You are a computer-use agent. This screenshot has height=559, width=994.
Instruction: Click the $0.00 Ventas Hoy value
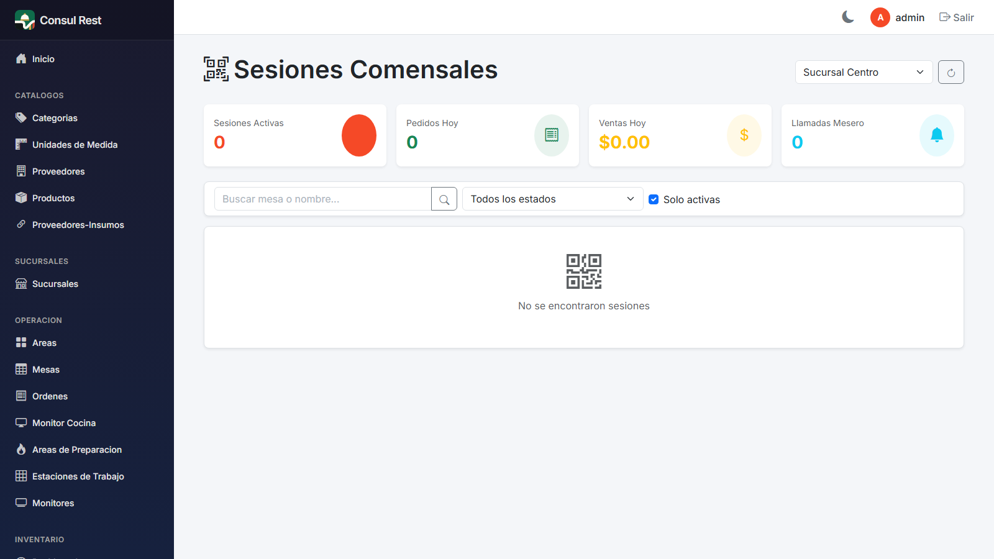click(624, 142)
